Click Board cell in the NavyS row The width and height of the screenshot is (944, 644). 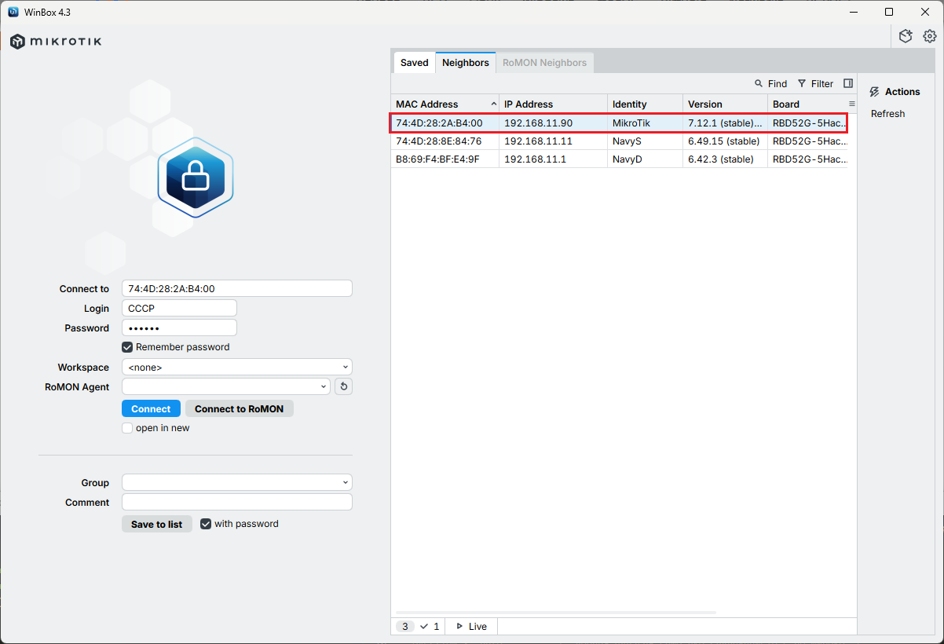point(810,141)
